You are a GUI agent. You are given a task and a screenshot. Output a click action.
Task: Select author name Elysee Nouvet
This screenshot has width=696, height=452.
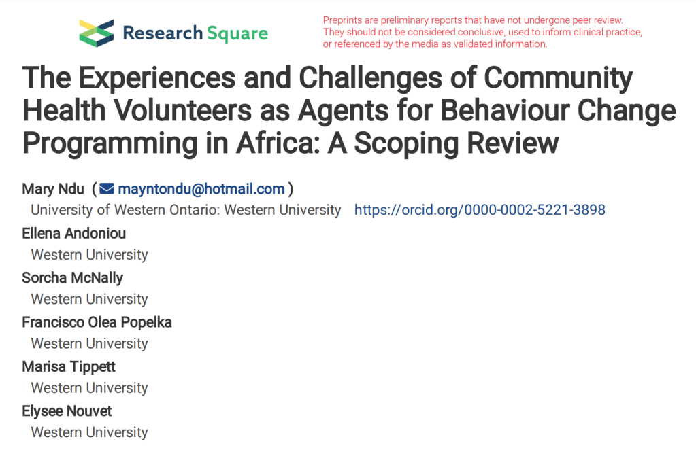67,411
